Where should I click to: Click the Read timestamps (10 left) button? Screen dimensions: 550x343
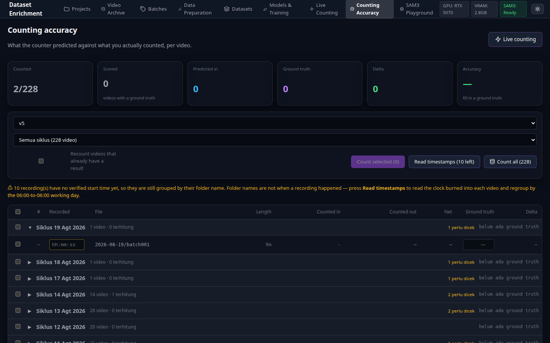coord(444,162)
